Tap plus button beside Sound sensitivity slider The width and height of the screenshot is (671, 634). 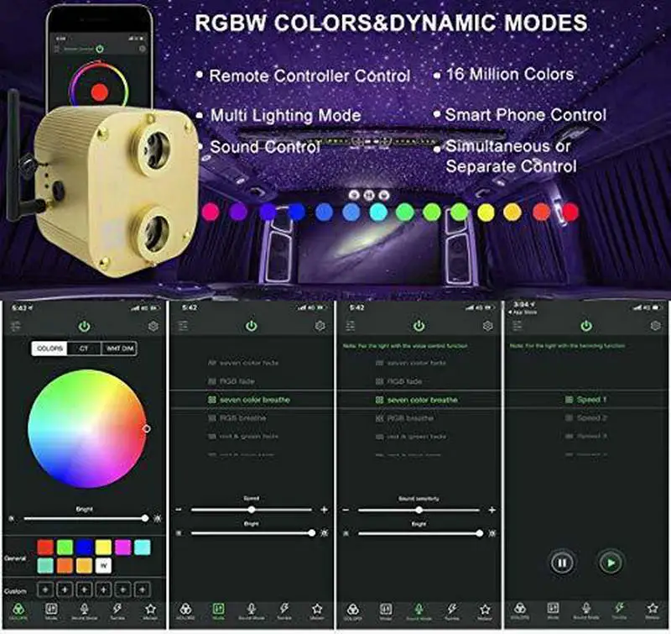coord(492,511)
